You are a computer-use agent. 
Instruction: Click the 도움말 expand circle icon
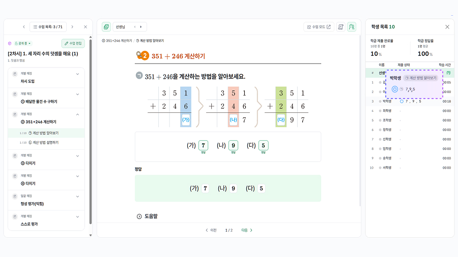point(139,216)
